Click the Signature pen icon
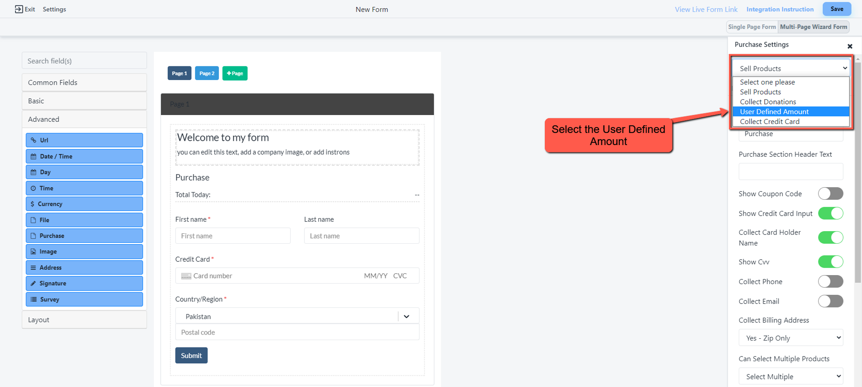The width and height of the screenshot is (862, 387). [x=33, y=284]
